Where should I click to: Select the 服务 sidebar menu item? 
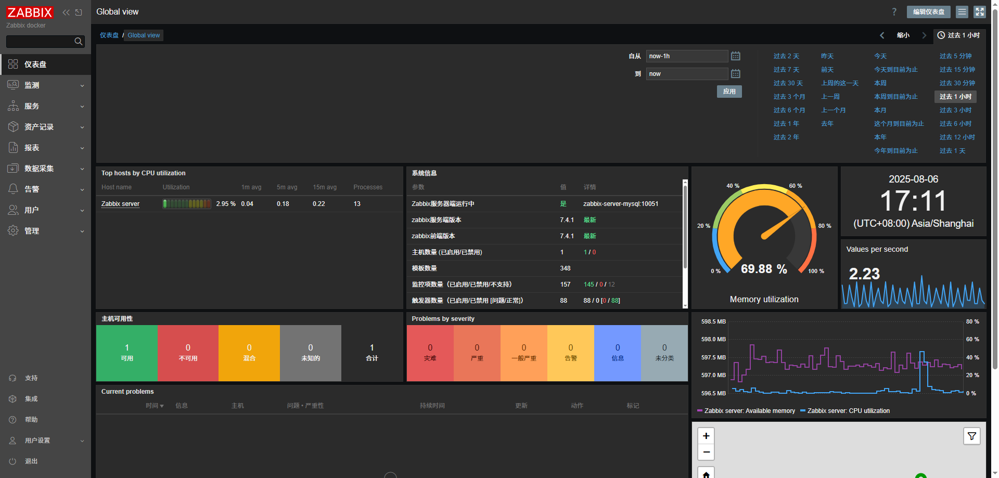click(45, 106)
